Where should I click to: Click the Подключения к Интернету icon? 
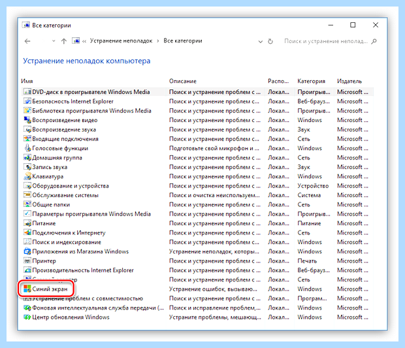[x=27, y=232]
